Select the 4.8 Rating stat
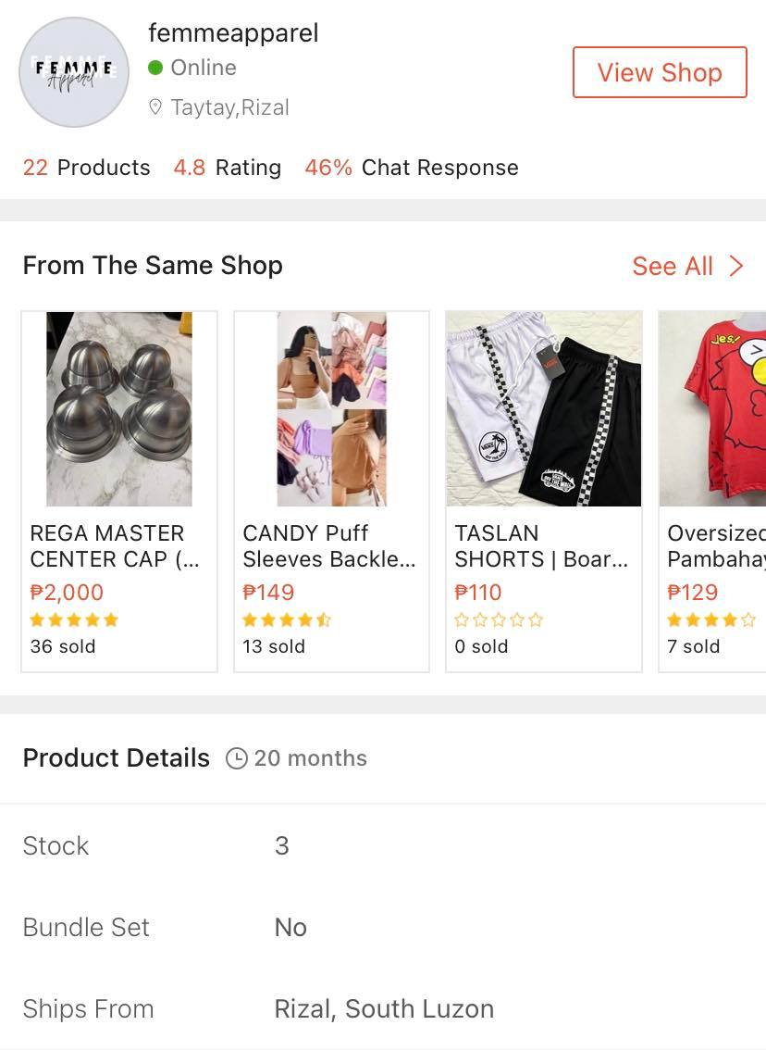The width and height of the screenshot is (766, 1050). 228,168
